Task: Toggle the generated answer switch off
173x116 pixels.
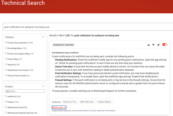Action: pos(165,45)
